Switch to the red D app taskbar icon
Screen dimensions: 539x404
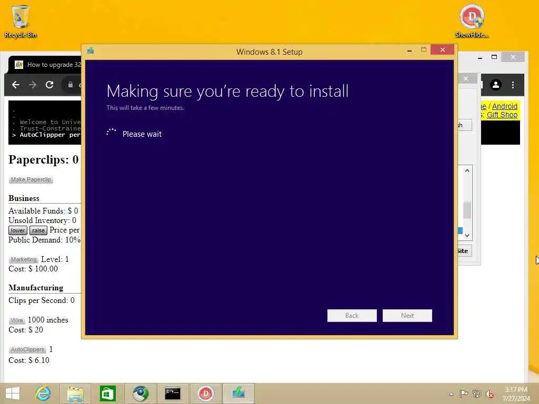(x=205, y=393)
